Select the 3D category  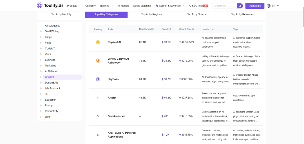coord(46,94)
